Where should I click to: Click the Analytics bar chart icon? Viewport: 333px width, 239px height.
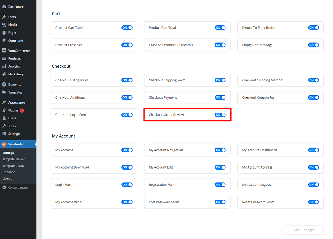coord(4,67)
